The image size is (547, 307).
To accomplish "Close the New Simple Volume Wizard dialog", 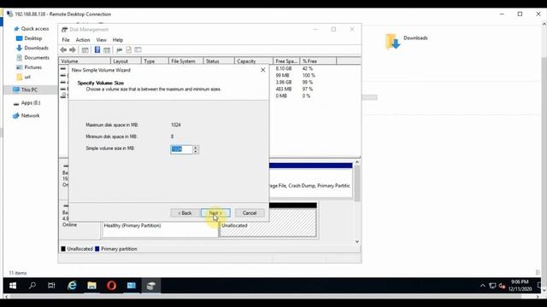I will pyautogui.click(x=263, y=70).
